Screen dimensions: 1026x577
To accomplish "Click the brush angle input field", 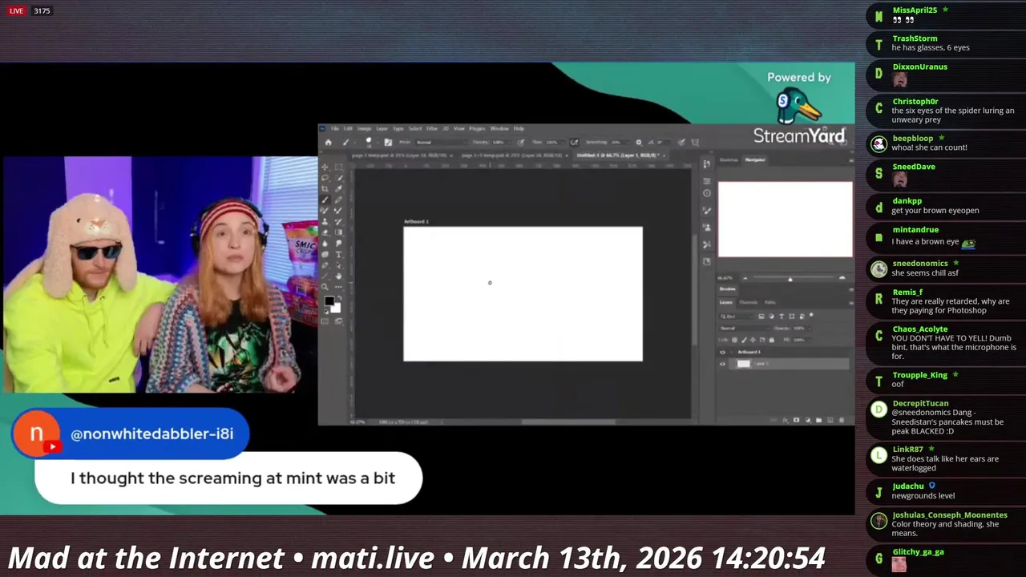I will point(663,142).
